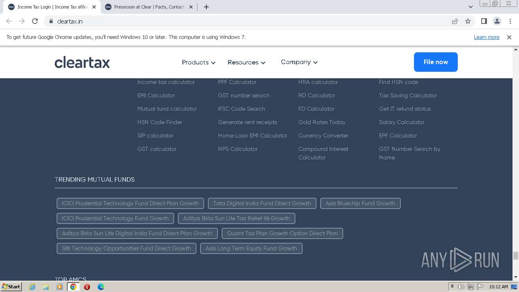Click the cleartax logo
The height and width of the screenshot is (292, 519).
(82, 62)
